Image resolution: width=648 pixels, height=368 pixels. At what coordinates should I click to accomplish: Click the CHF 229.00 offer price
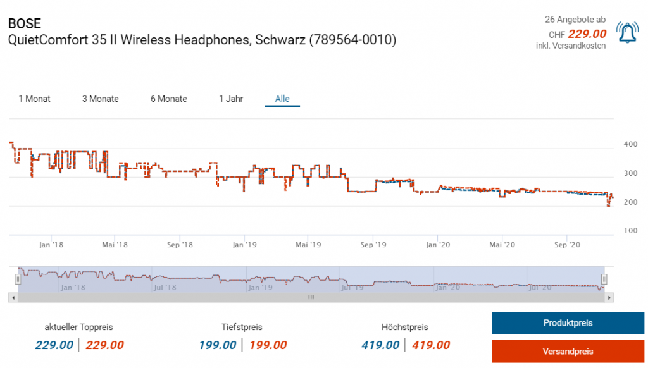pos(587,34)
